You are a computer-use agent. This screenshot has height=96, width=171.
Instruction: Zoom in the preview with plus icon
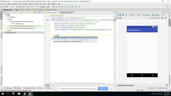[x=157, y=18]
